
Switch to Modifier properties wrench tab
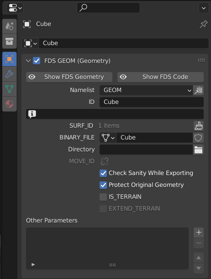click(x=10, y=74)
